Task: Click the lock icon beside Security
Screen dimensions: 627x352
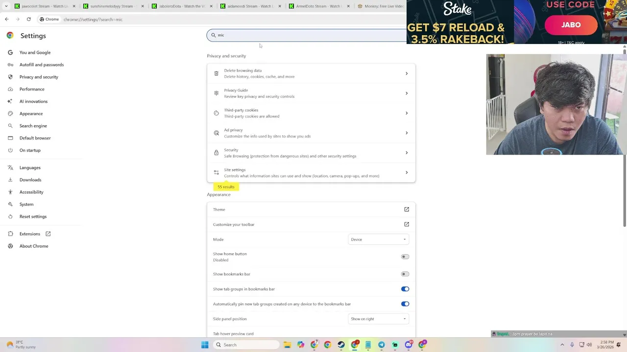Action: point(216,153)
